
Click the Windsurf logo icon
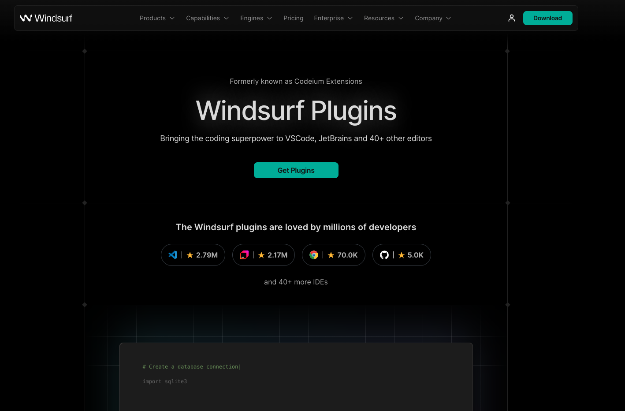coord(26,18)
